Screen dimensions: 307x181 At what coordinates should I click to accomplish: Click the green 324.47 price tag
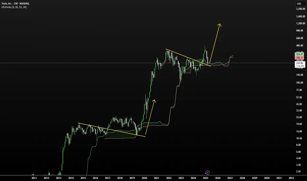point(299,54)
